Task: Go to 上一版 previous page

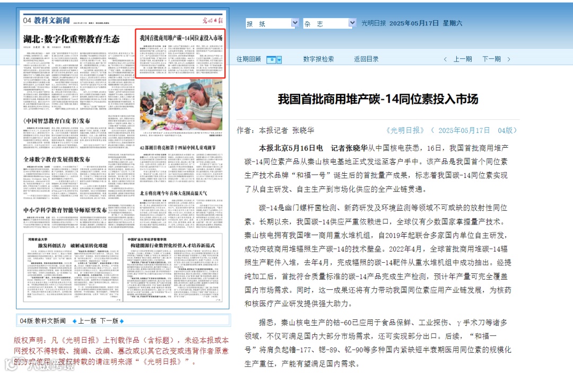Action: 88,321
